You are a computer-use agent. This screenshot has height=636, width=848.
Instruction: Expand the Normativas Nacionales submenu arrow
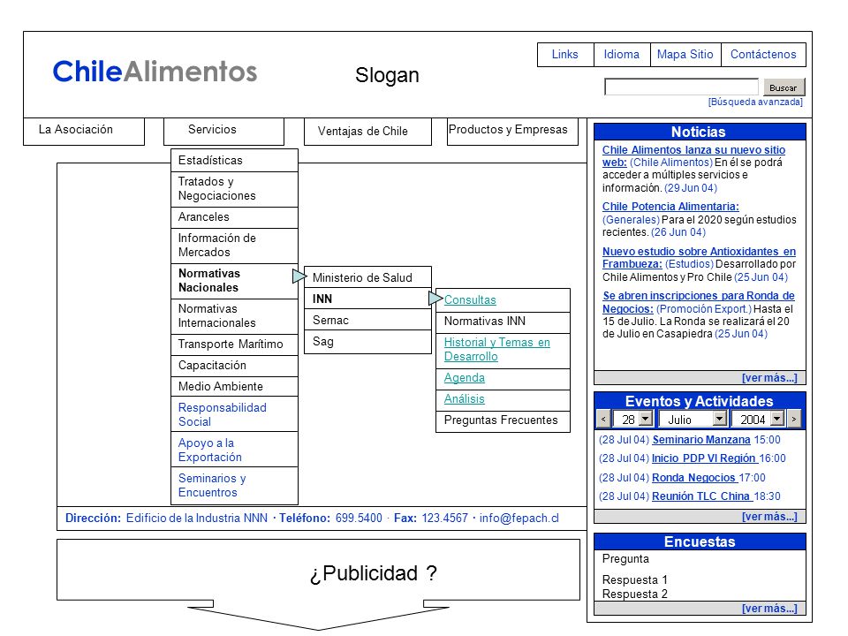(x=299, y=276)
